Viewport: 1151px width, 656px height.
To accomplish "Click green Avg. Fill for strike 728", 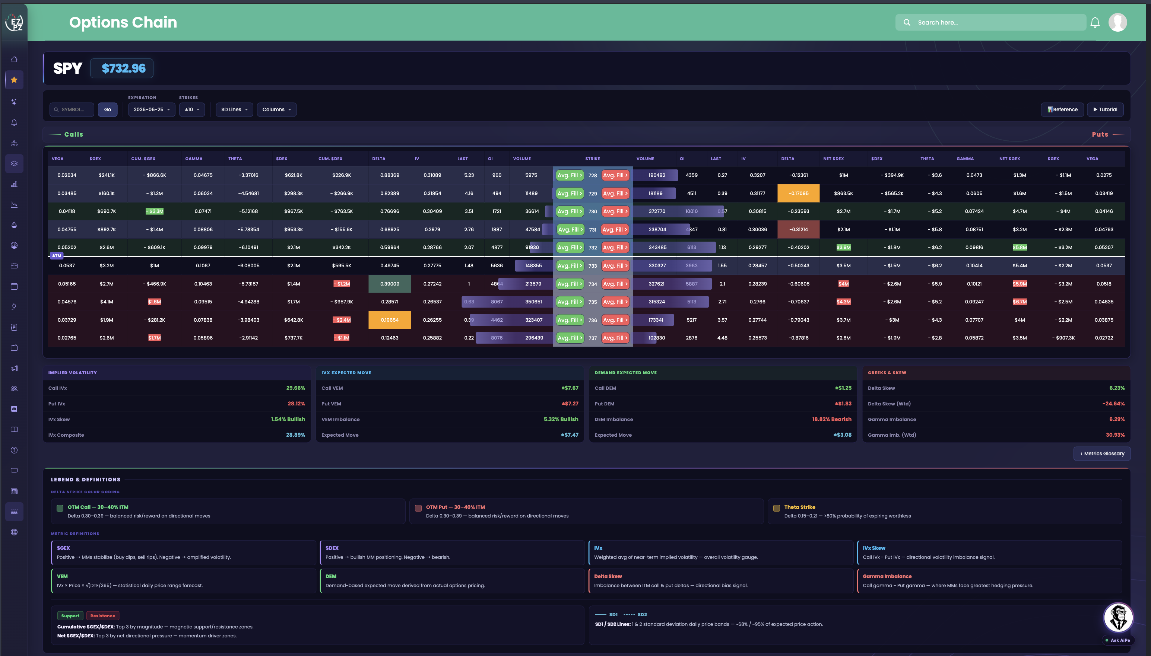I will coord(570,175).
